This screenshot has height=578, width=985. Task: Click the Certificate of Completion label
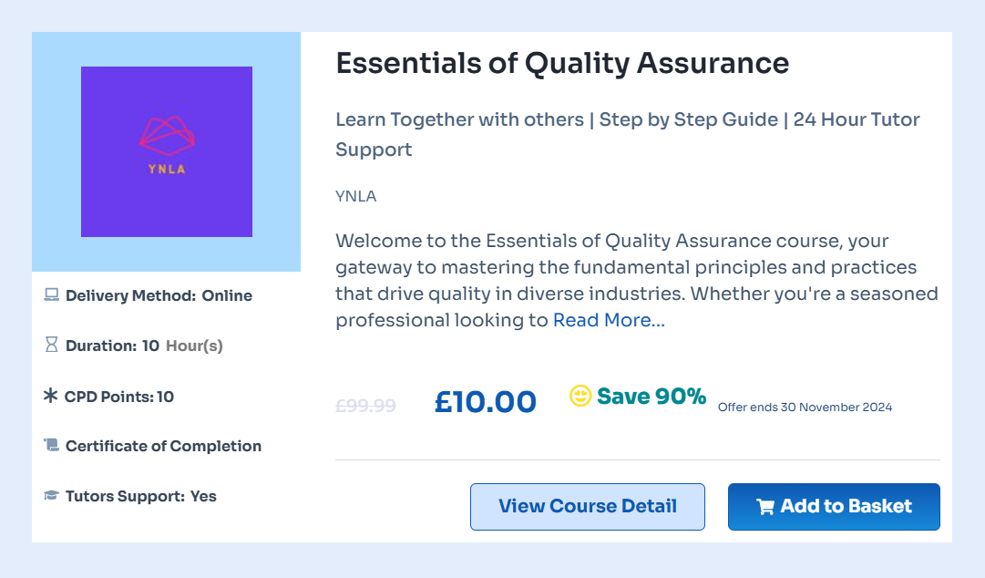point(163,446)
